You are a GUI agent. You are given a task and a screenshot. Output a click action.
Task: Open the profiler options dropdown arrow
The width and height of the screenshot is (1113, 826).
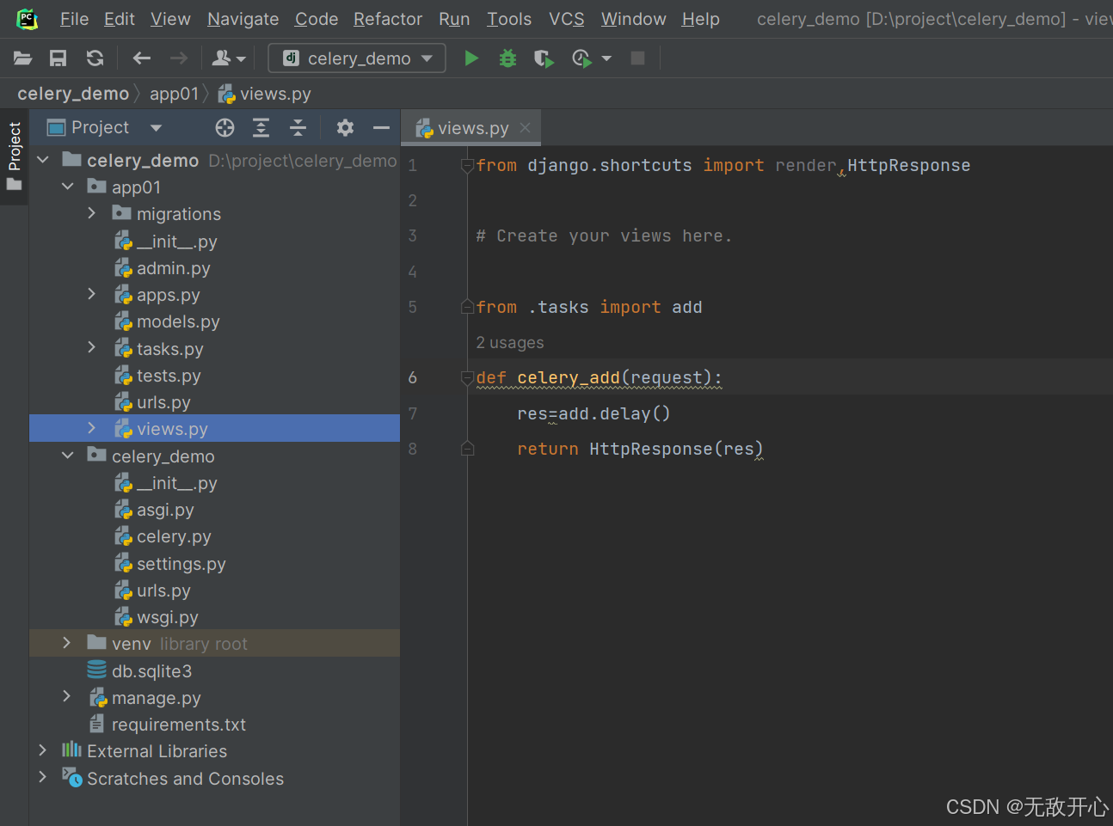(606, 58)
